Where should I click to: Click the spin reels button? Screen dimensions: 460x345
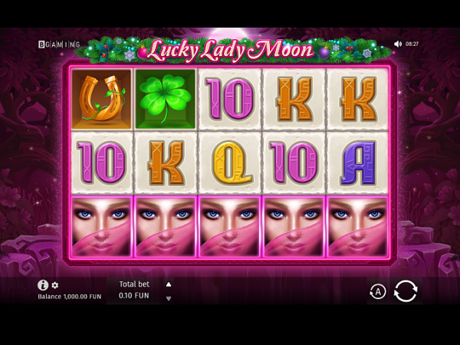405,291
